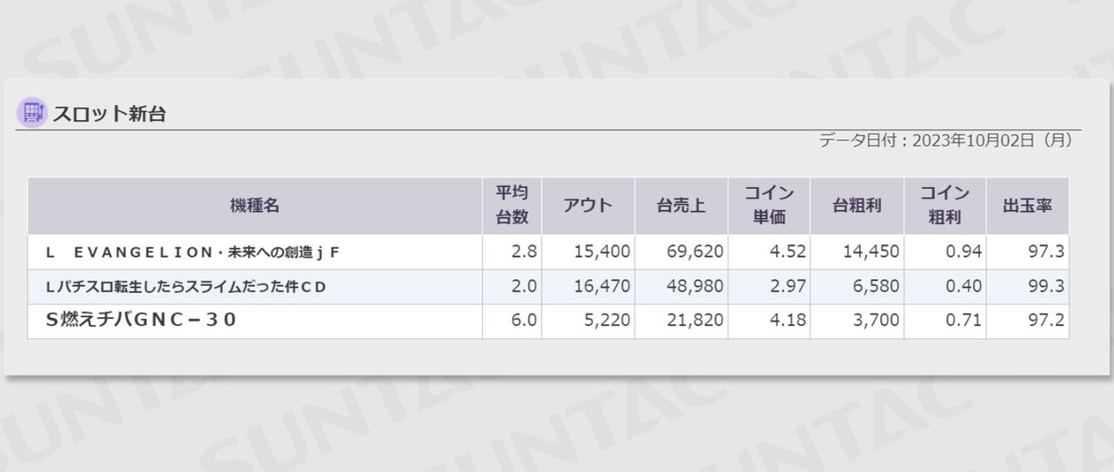Screen dimensions: 1114x472
Task: Click the 機種名 column header
Action: [255, 206]
